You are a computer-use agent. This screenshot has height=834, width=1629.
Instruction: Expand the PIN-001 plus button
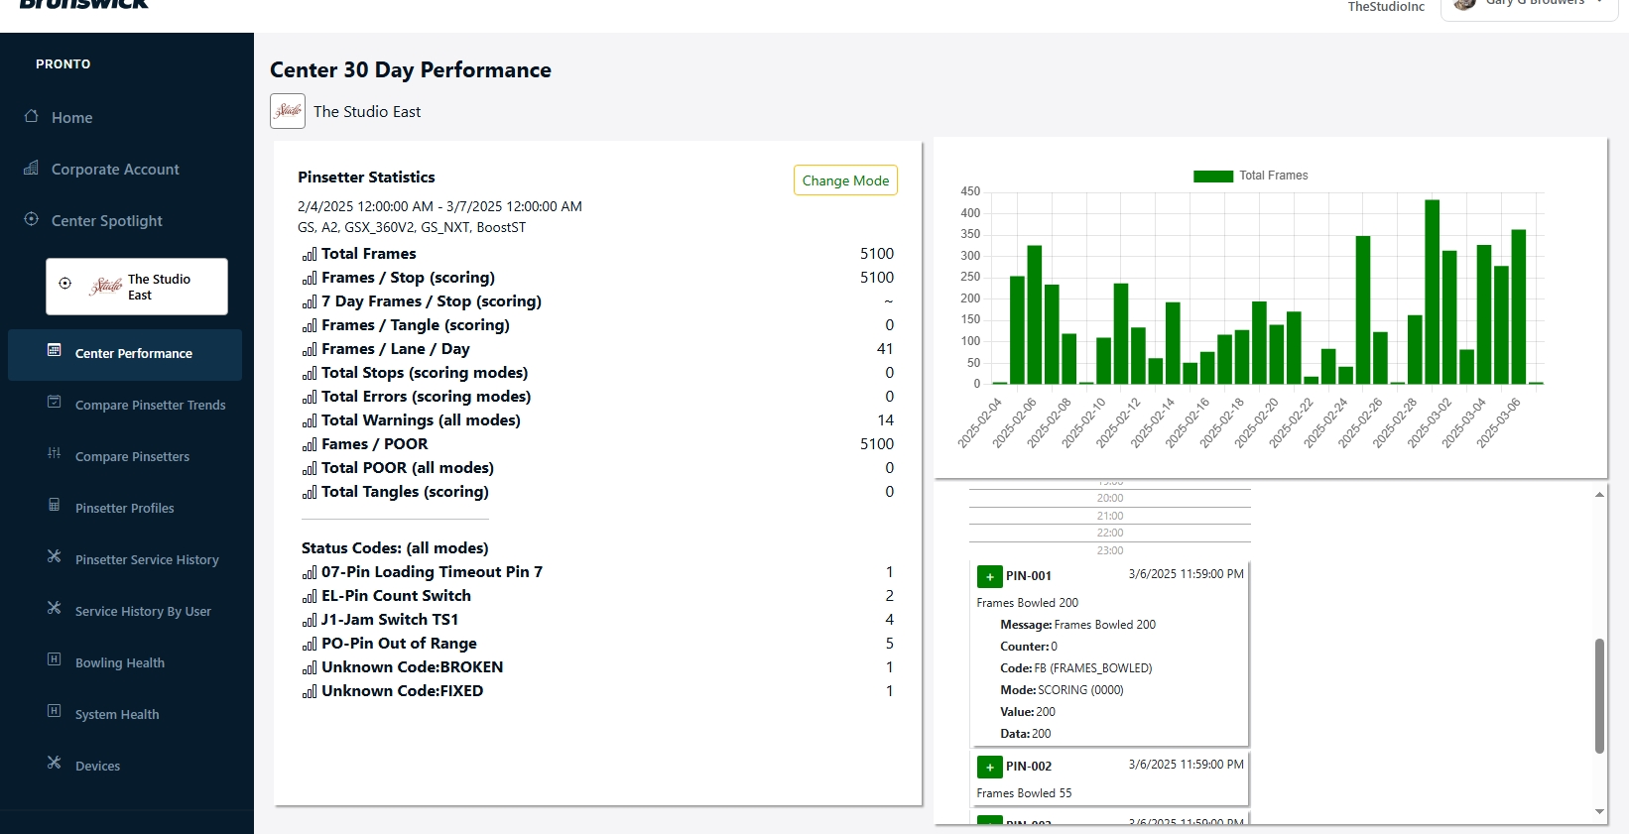point(989,576)
